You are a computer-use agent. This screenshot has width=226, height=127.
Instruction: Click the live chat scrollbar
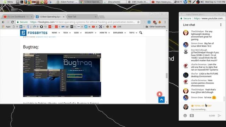coord(224,99)
